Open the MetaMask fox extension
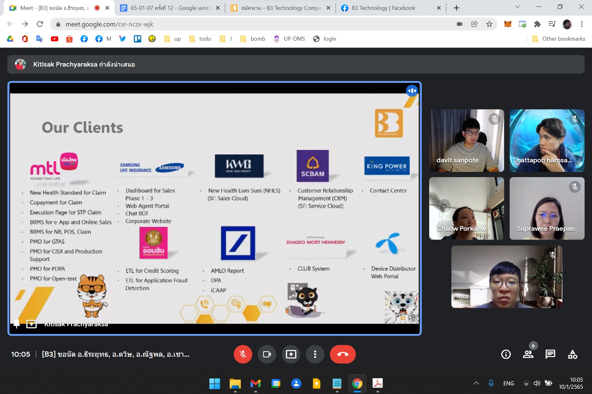Viewport: 592px width, 394px height. click(x=508, y=24)
